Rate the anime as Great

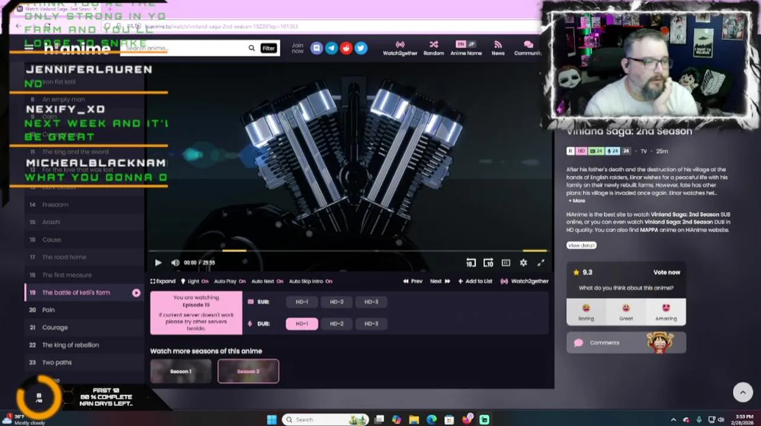626,312
